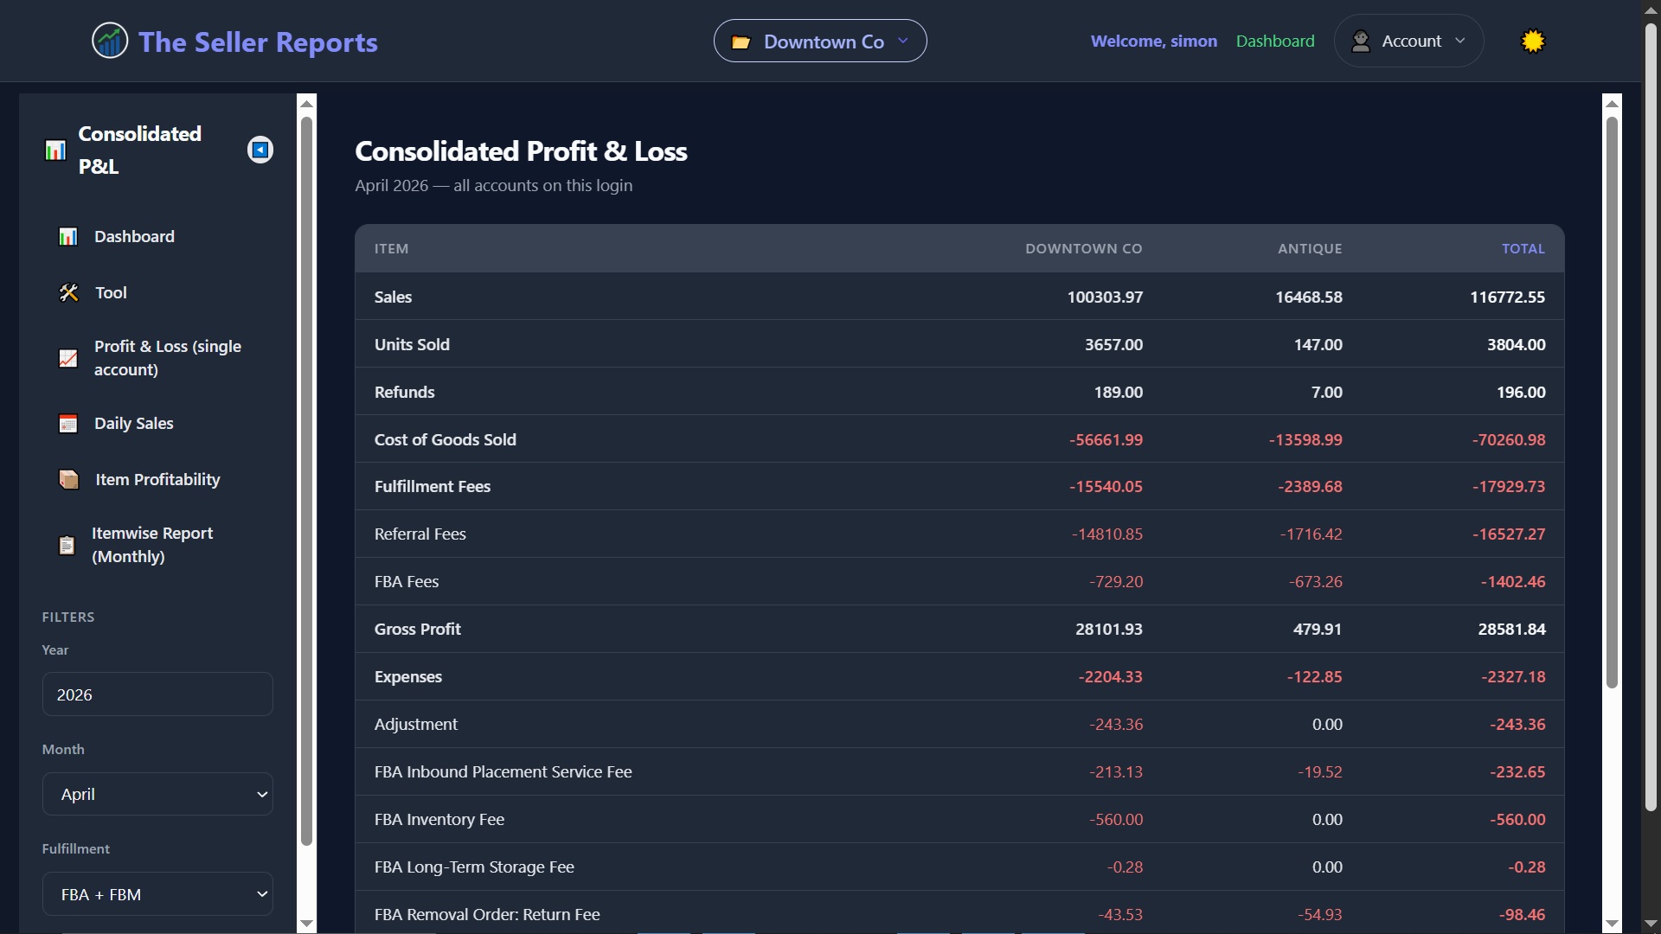Click sidebar scrollbar up arrow

point(306,103)
